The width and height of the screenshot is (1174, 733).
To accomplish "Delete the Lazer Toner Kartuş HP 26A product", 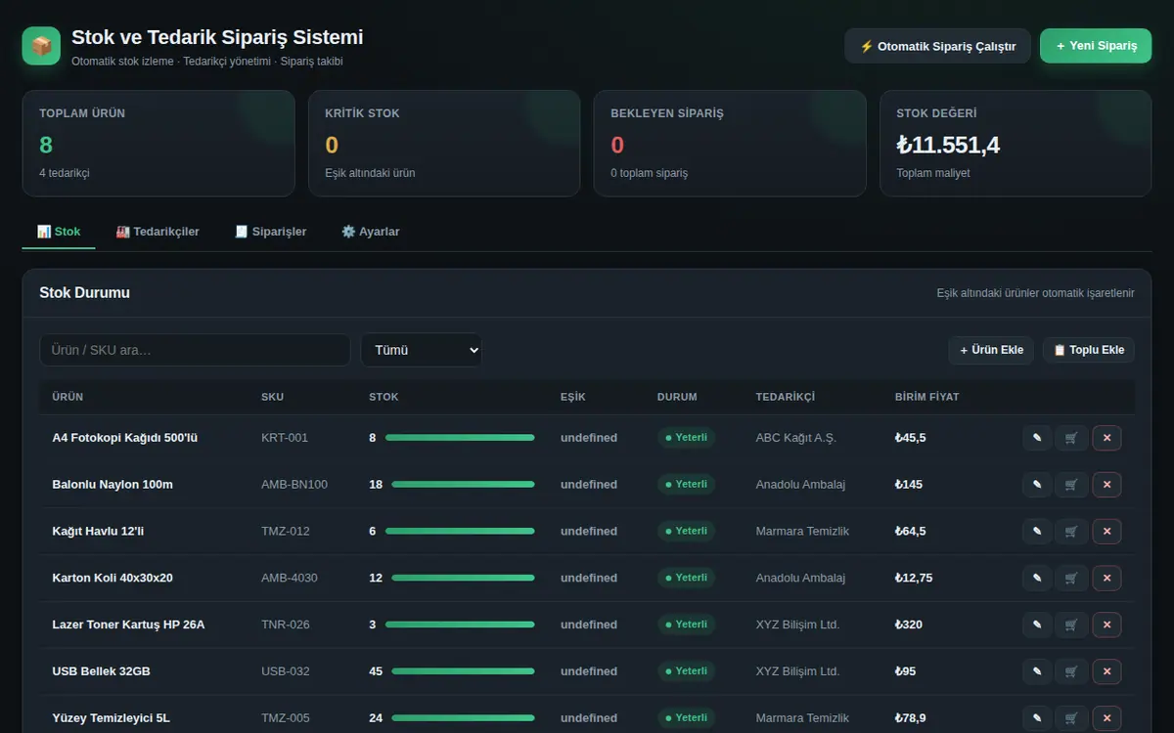I will click(x=1106, y=625).
